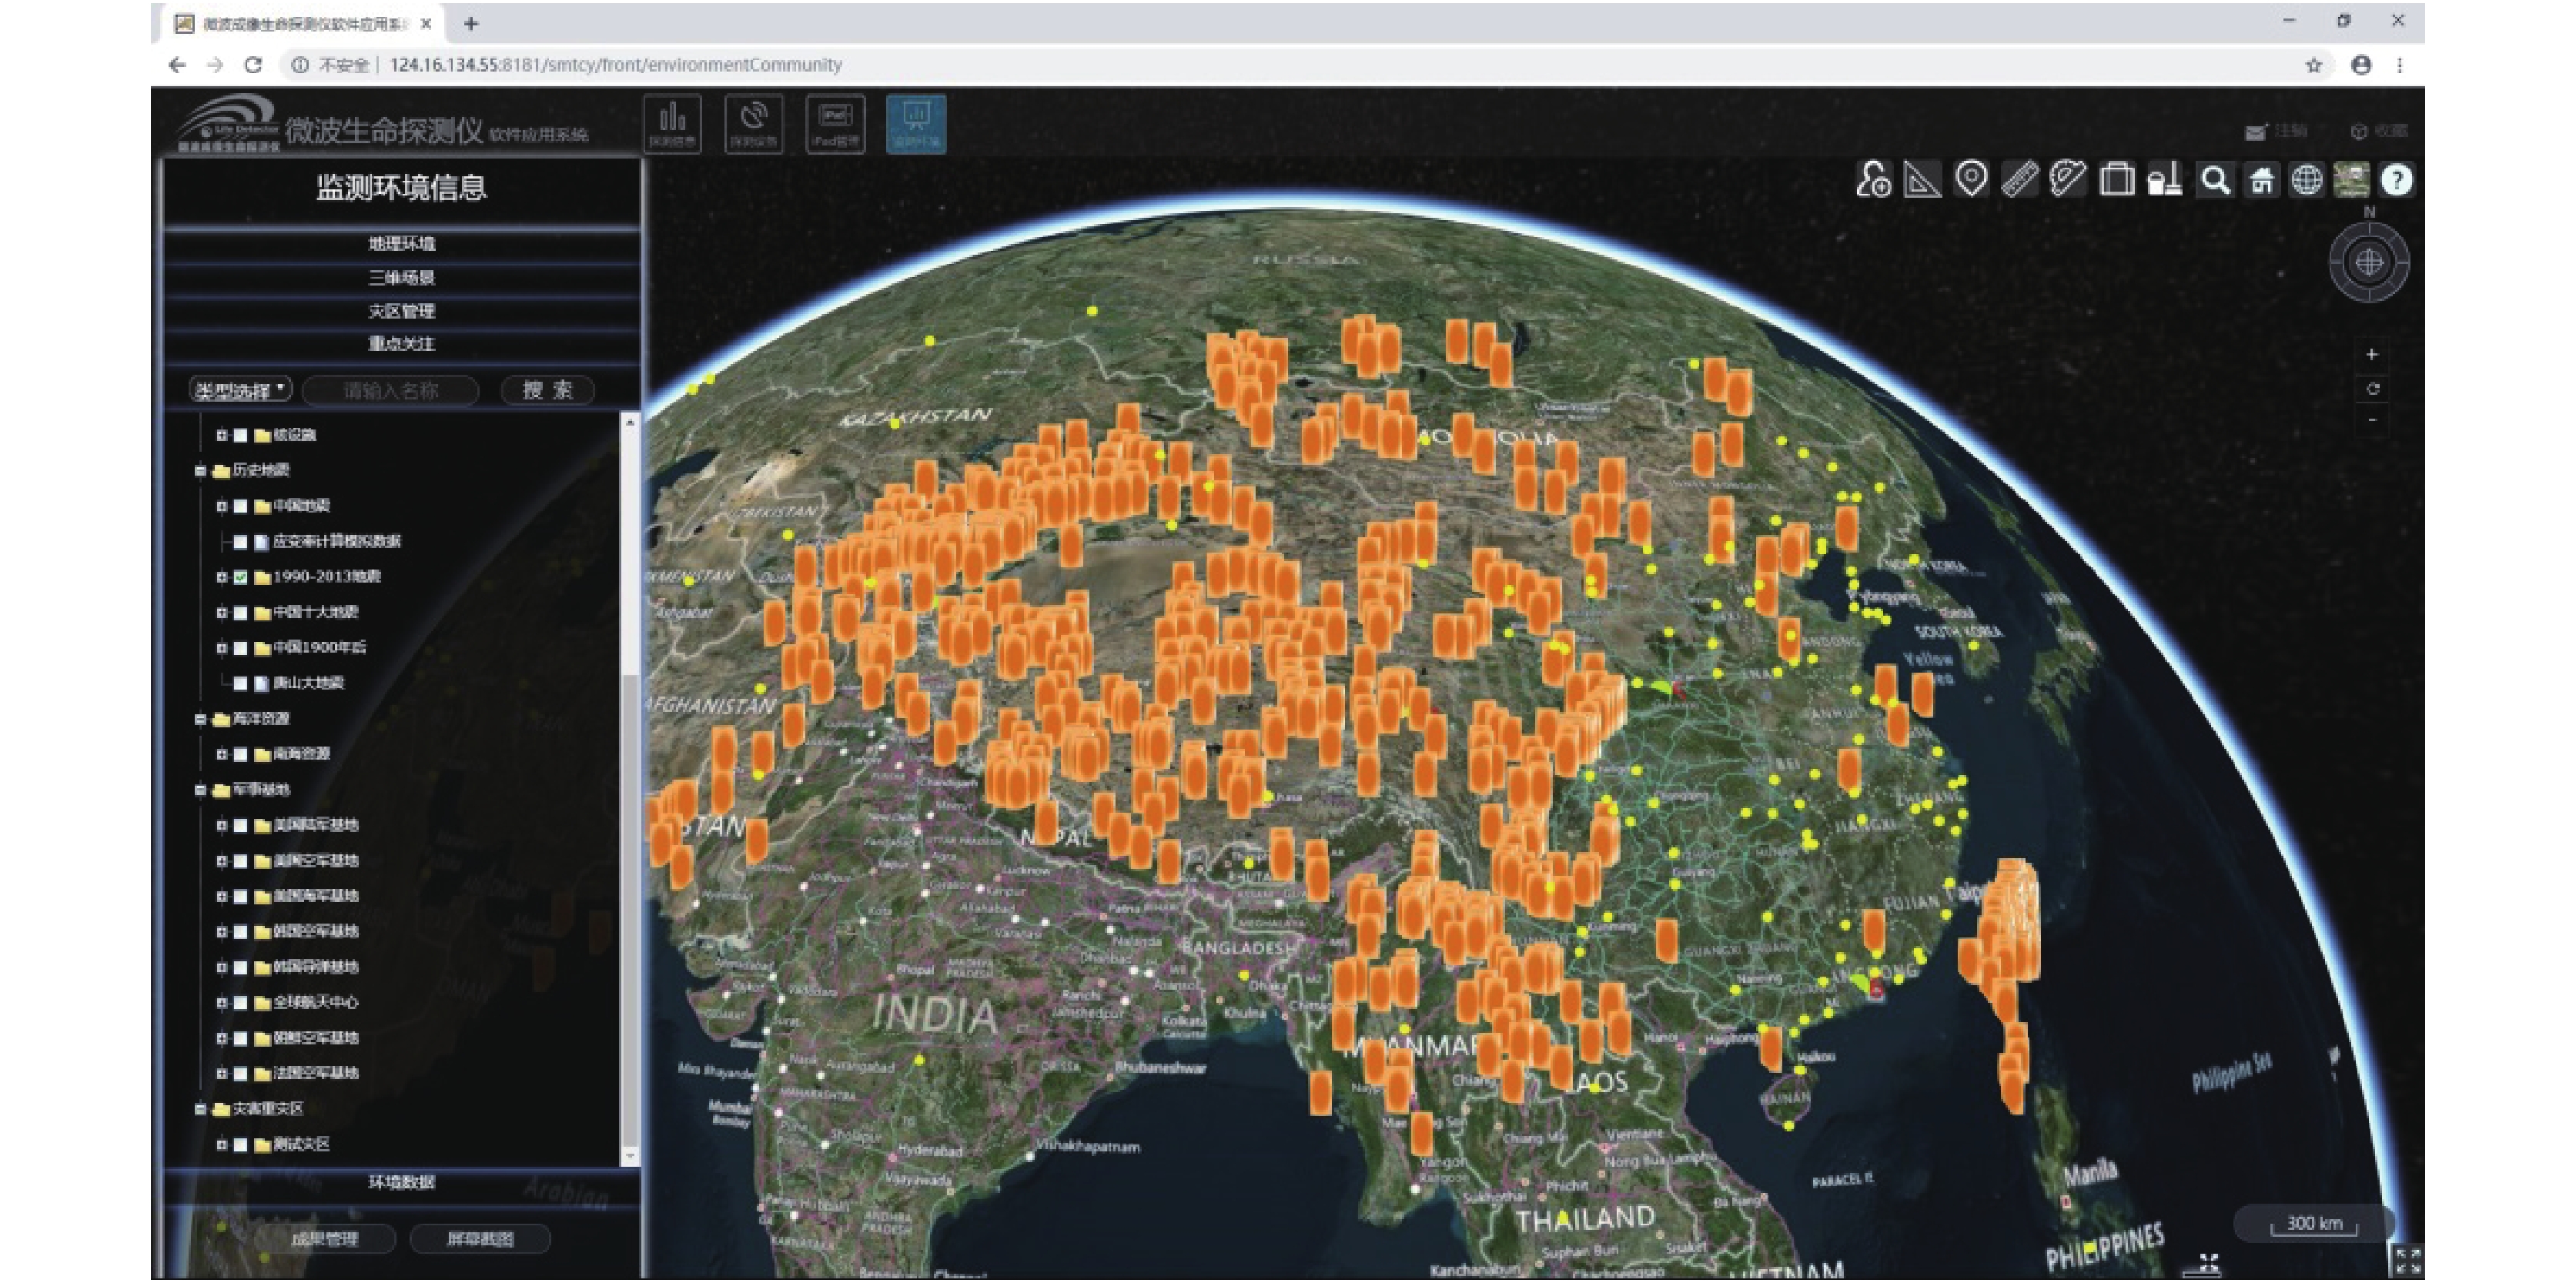Viewport: 2576px width, 1283px height.
Task: Open the 探测设备 satellite dish module
Action: [x=754, y=124]
